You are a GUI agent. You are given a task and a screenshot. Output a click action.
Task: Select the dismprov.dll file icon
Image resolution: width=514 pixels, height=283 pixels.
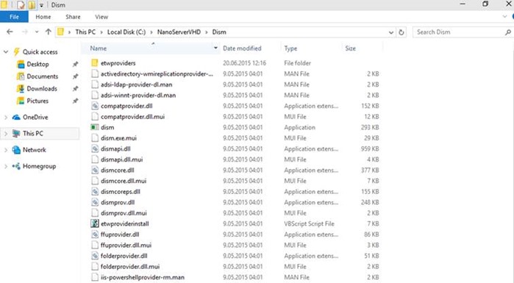95,202
